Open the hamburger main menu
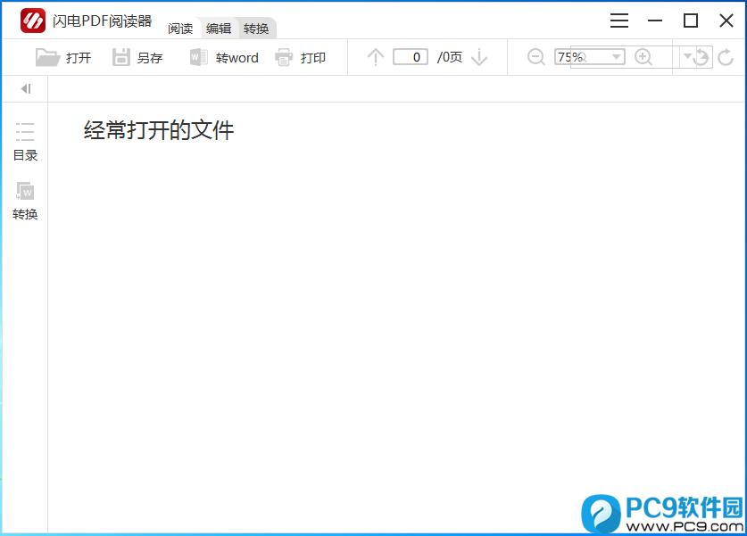 click(x=618, y=21)
